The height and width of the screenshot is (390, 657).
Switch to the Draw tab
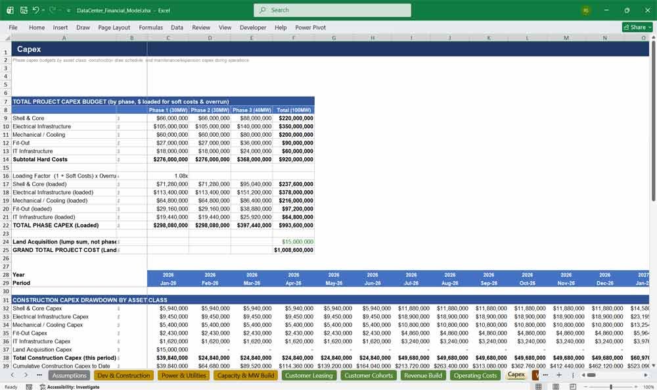point(83,27)
